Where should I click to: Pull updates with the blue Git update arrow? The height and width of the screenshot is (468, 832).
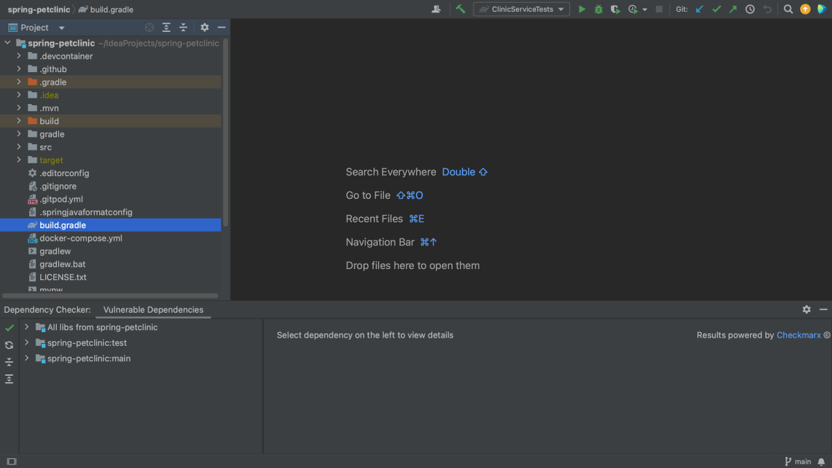click(699, 9)
